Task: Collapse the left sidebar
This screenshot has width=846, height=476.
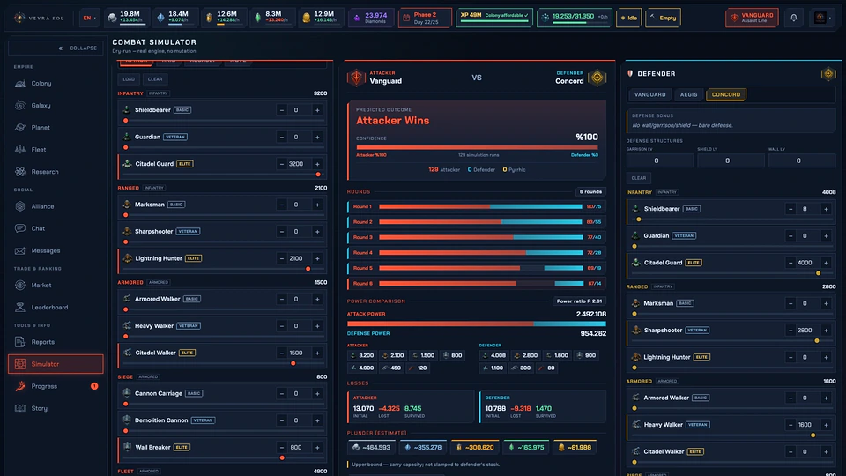Action: coord(56,48)
